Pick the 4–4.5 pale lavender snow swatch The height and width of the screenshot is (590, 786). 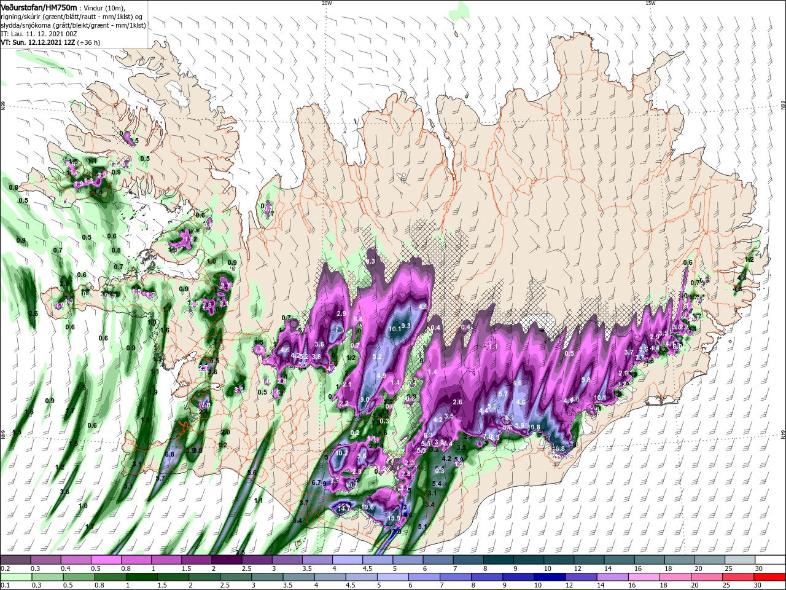(x=348, y=560)
